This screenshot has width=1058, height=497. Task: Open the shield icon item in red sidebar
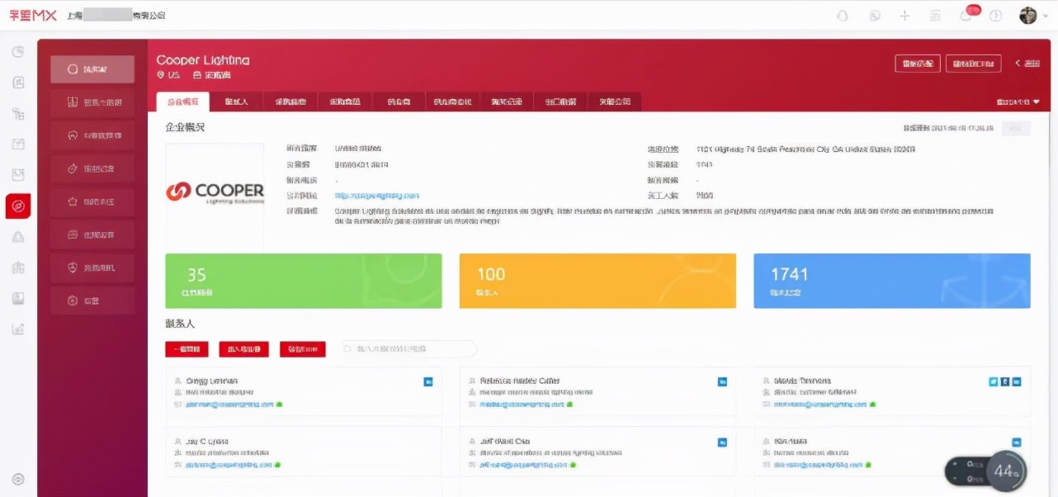coord(92,267)
